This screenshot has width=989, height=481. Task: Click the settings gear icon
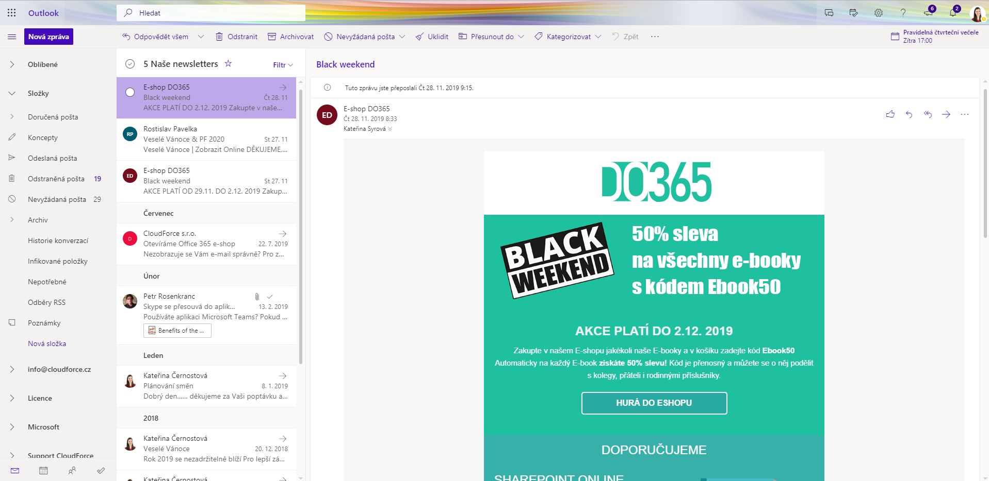(x=878, y=13)
